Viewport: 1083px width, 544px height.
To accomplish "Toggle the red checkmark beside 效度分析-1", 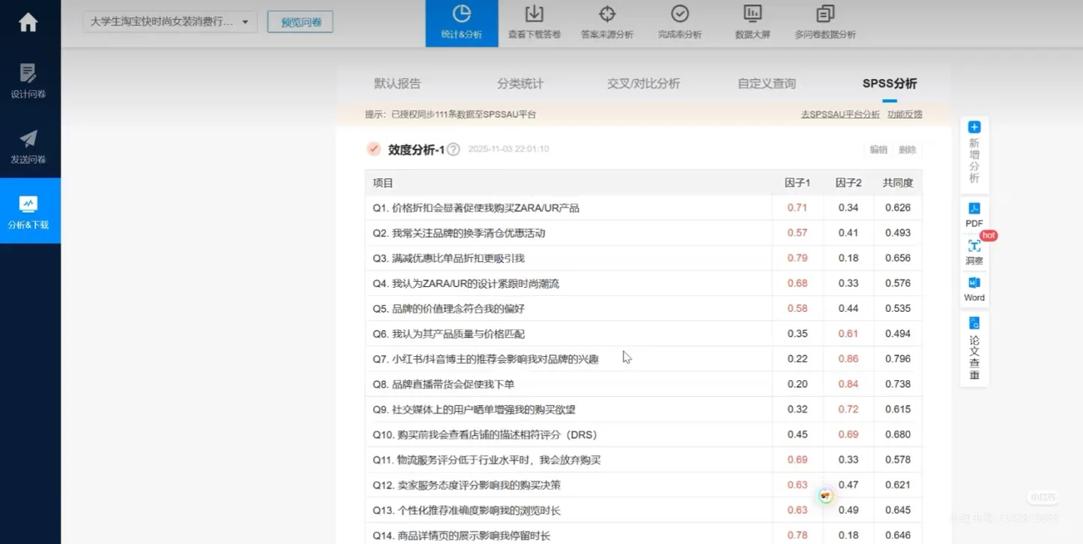I will (x=373, y=149).
